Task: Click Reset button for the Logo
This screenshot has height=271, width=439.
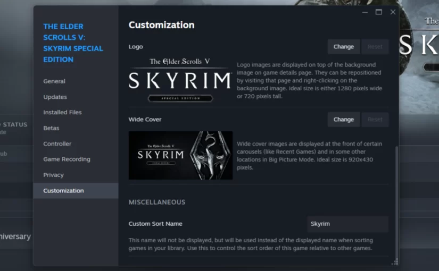Action: 375,47
